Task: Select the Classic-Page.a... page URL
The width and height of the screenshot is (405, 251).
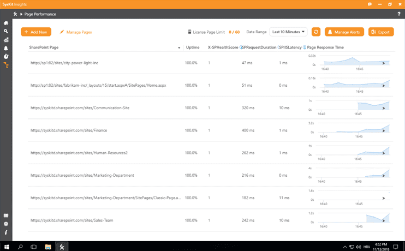Action: 106,198
